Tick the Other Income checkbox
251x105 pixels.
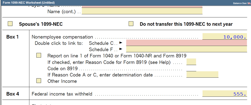(x=39, y=81)
